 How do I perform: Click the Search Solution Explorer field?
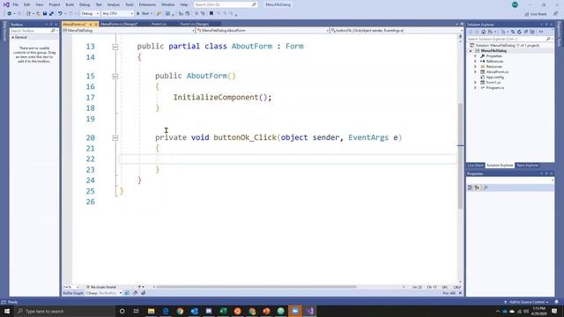click(x=509, y=39)
